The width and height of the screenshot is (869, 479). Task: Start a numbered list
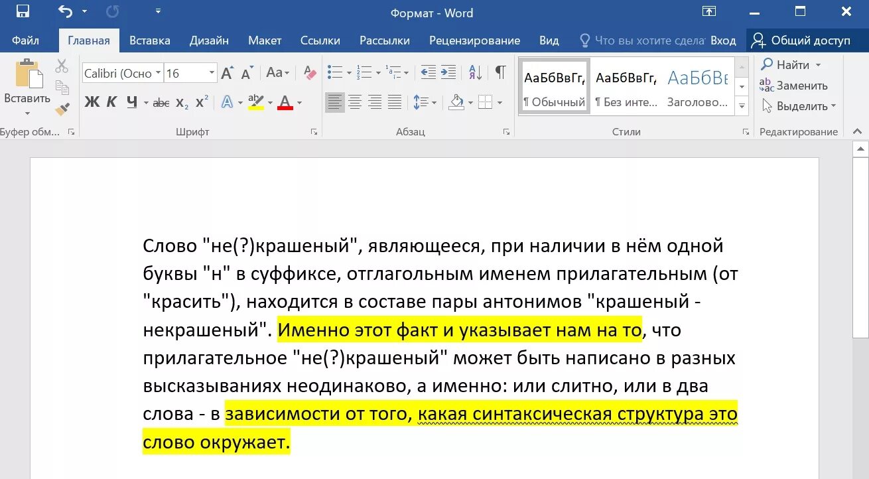364,72
